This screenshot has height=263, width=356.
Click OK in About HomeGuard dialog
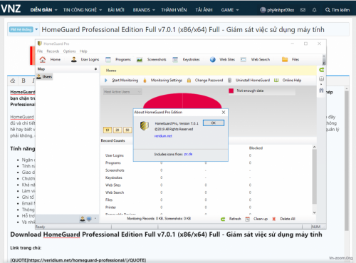click(x=214, y=123)
